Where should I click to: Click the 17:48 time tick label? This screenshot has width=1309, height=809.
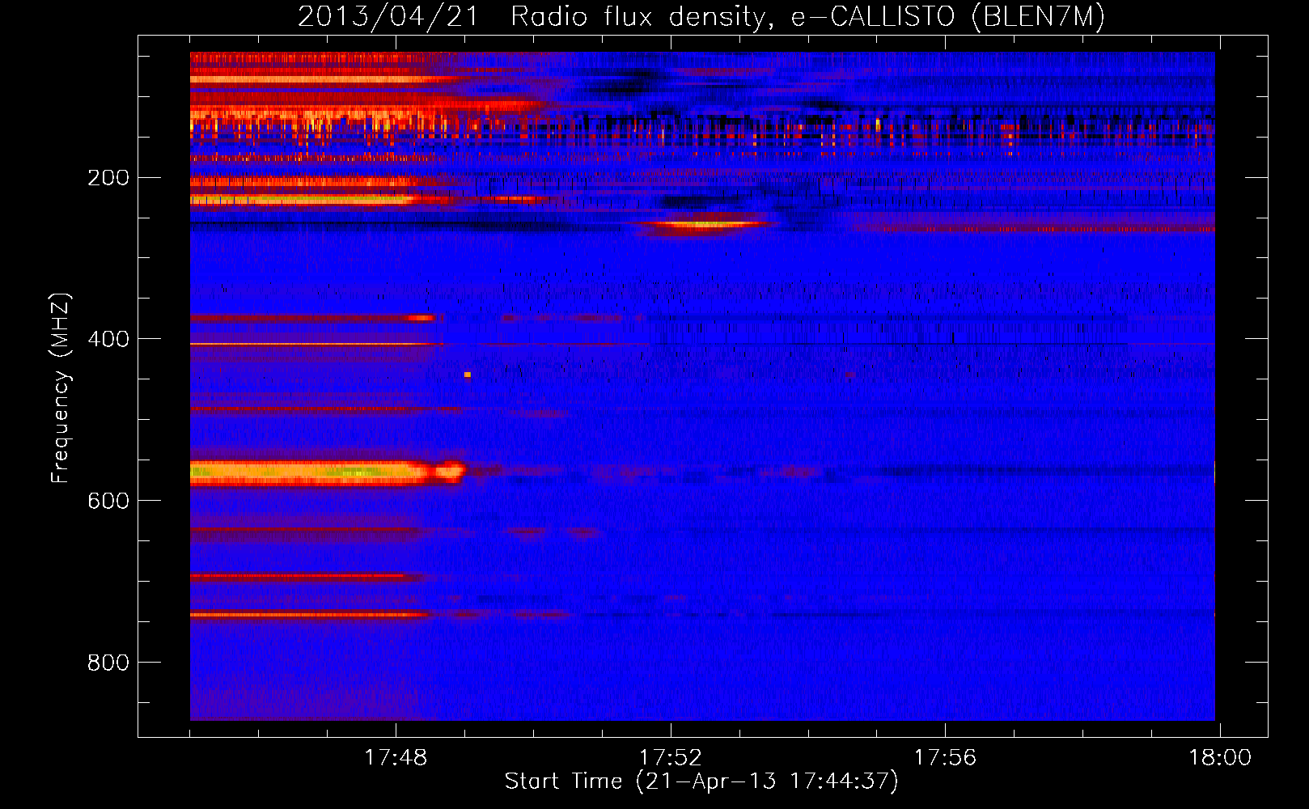(x=396, y=758)
